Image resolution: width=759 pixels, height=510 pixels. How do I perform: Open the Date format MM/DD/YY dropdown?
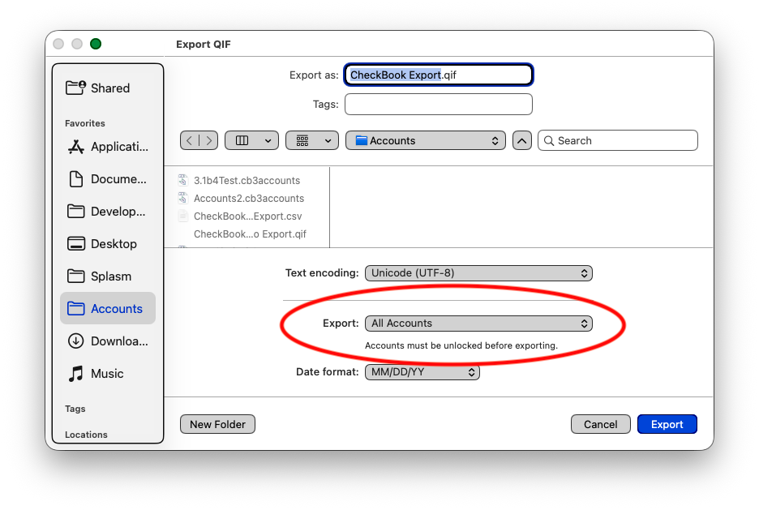coord(422,372)
